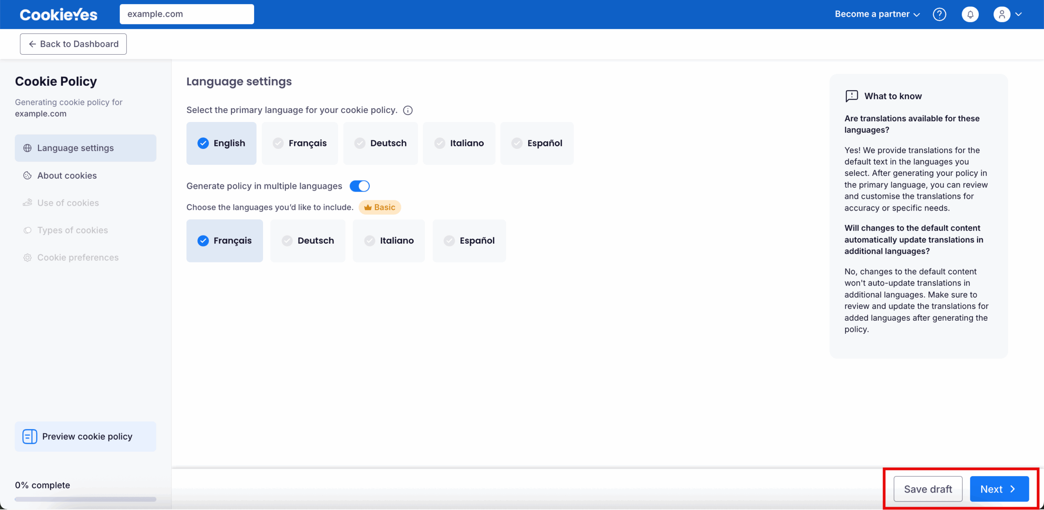Click the Next button
Screen dimensions: 1044x510
click(x=999, y=489)
